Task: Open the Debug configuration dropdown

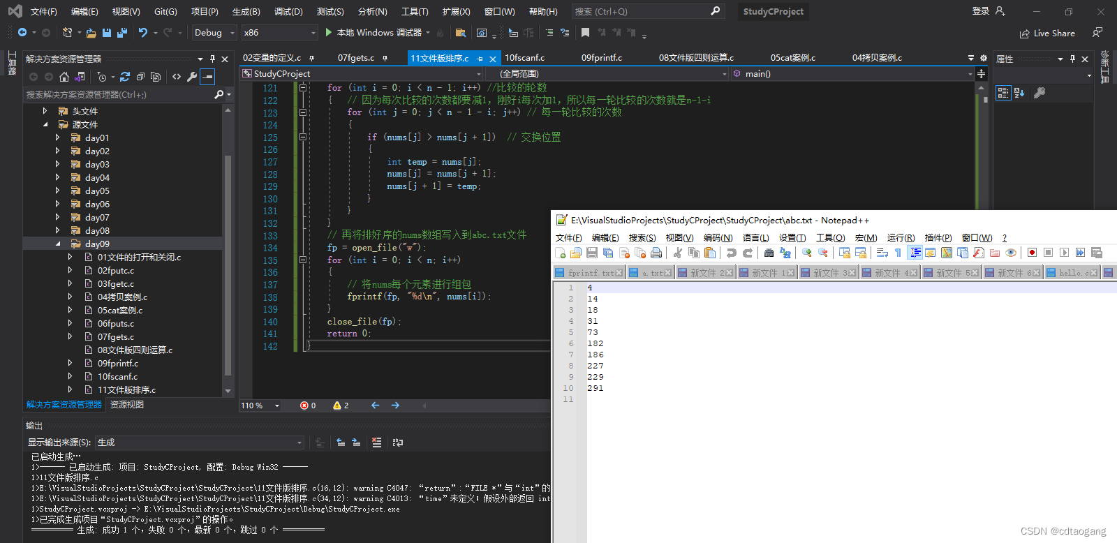Action: coord(214,33)
